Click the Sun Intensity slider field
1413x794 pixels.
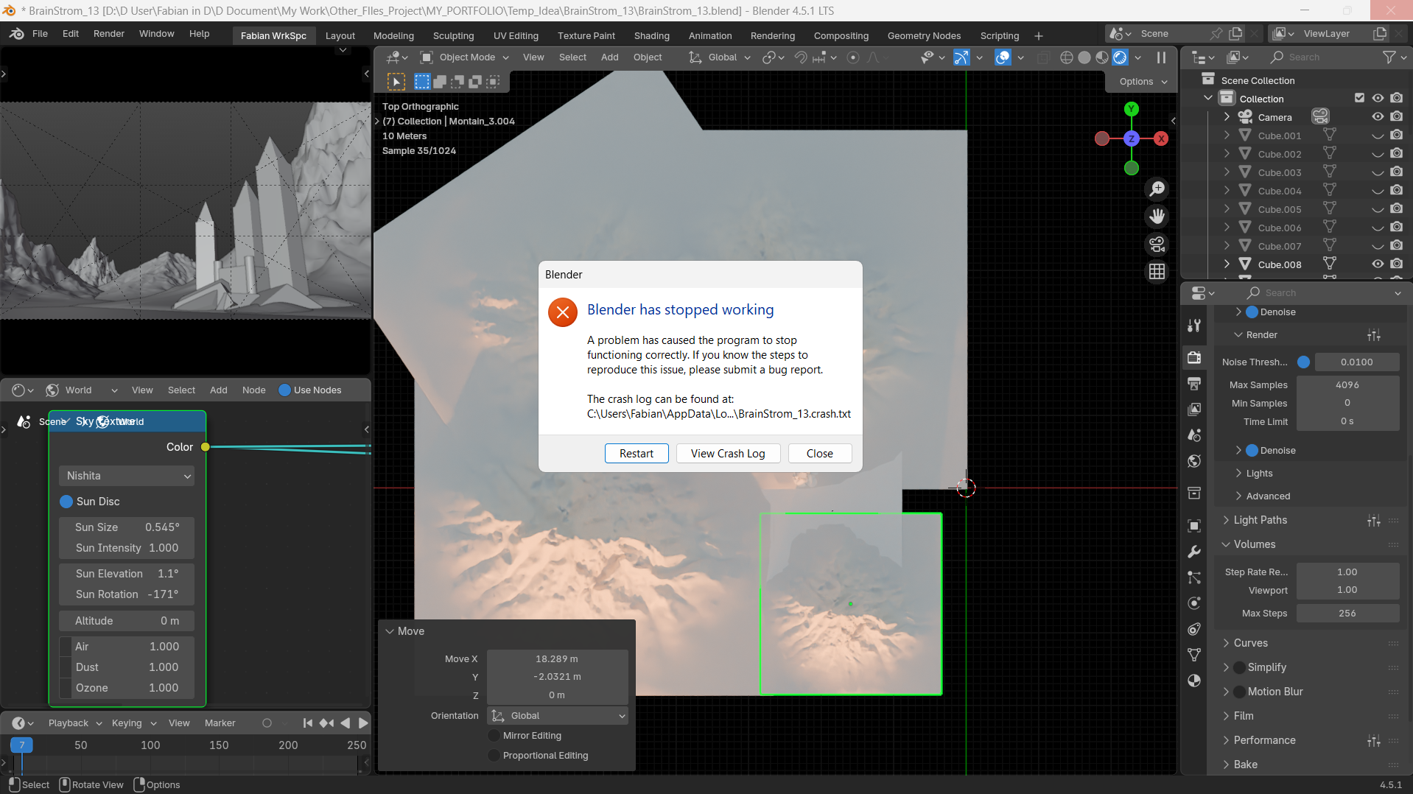pyautogui.click(x=127, y=548)
